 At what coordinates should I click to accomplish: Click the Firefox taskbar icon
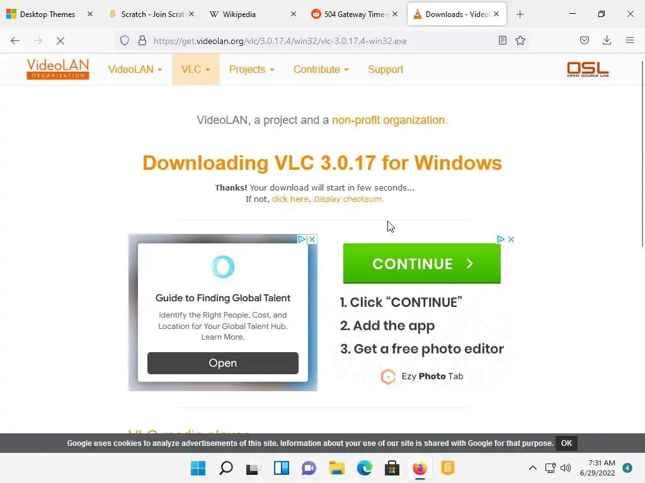[420, 468]
